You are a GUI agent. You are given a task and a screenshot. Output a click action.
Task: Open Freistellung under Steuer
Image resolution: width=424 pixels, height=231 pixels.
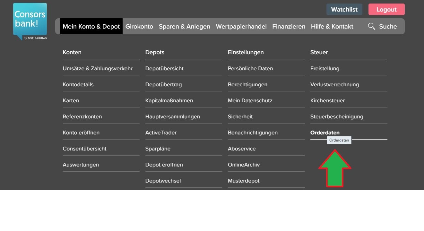(x=325, y=68)
